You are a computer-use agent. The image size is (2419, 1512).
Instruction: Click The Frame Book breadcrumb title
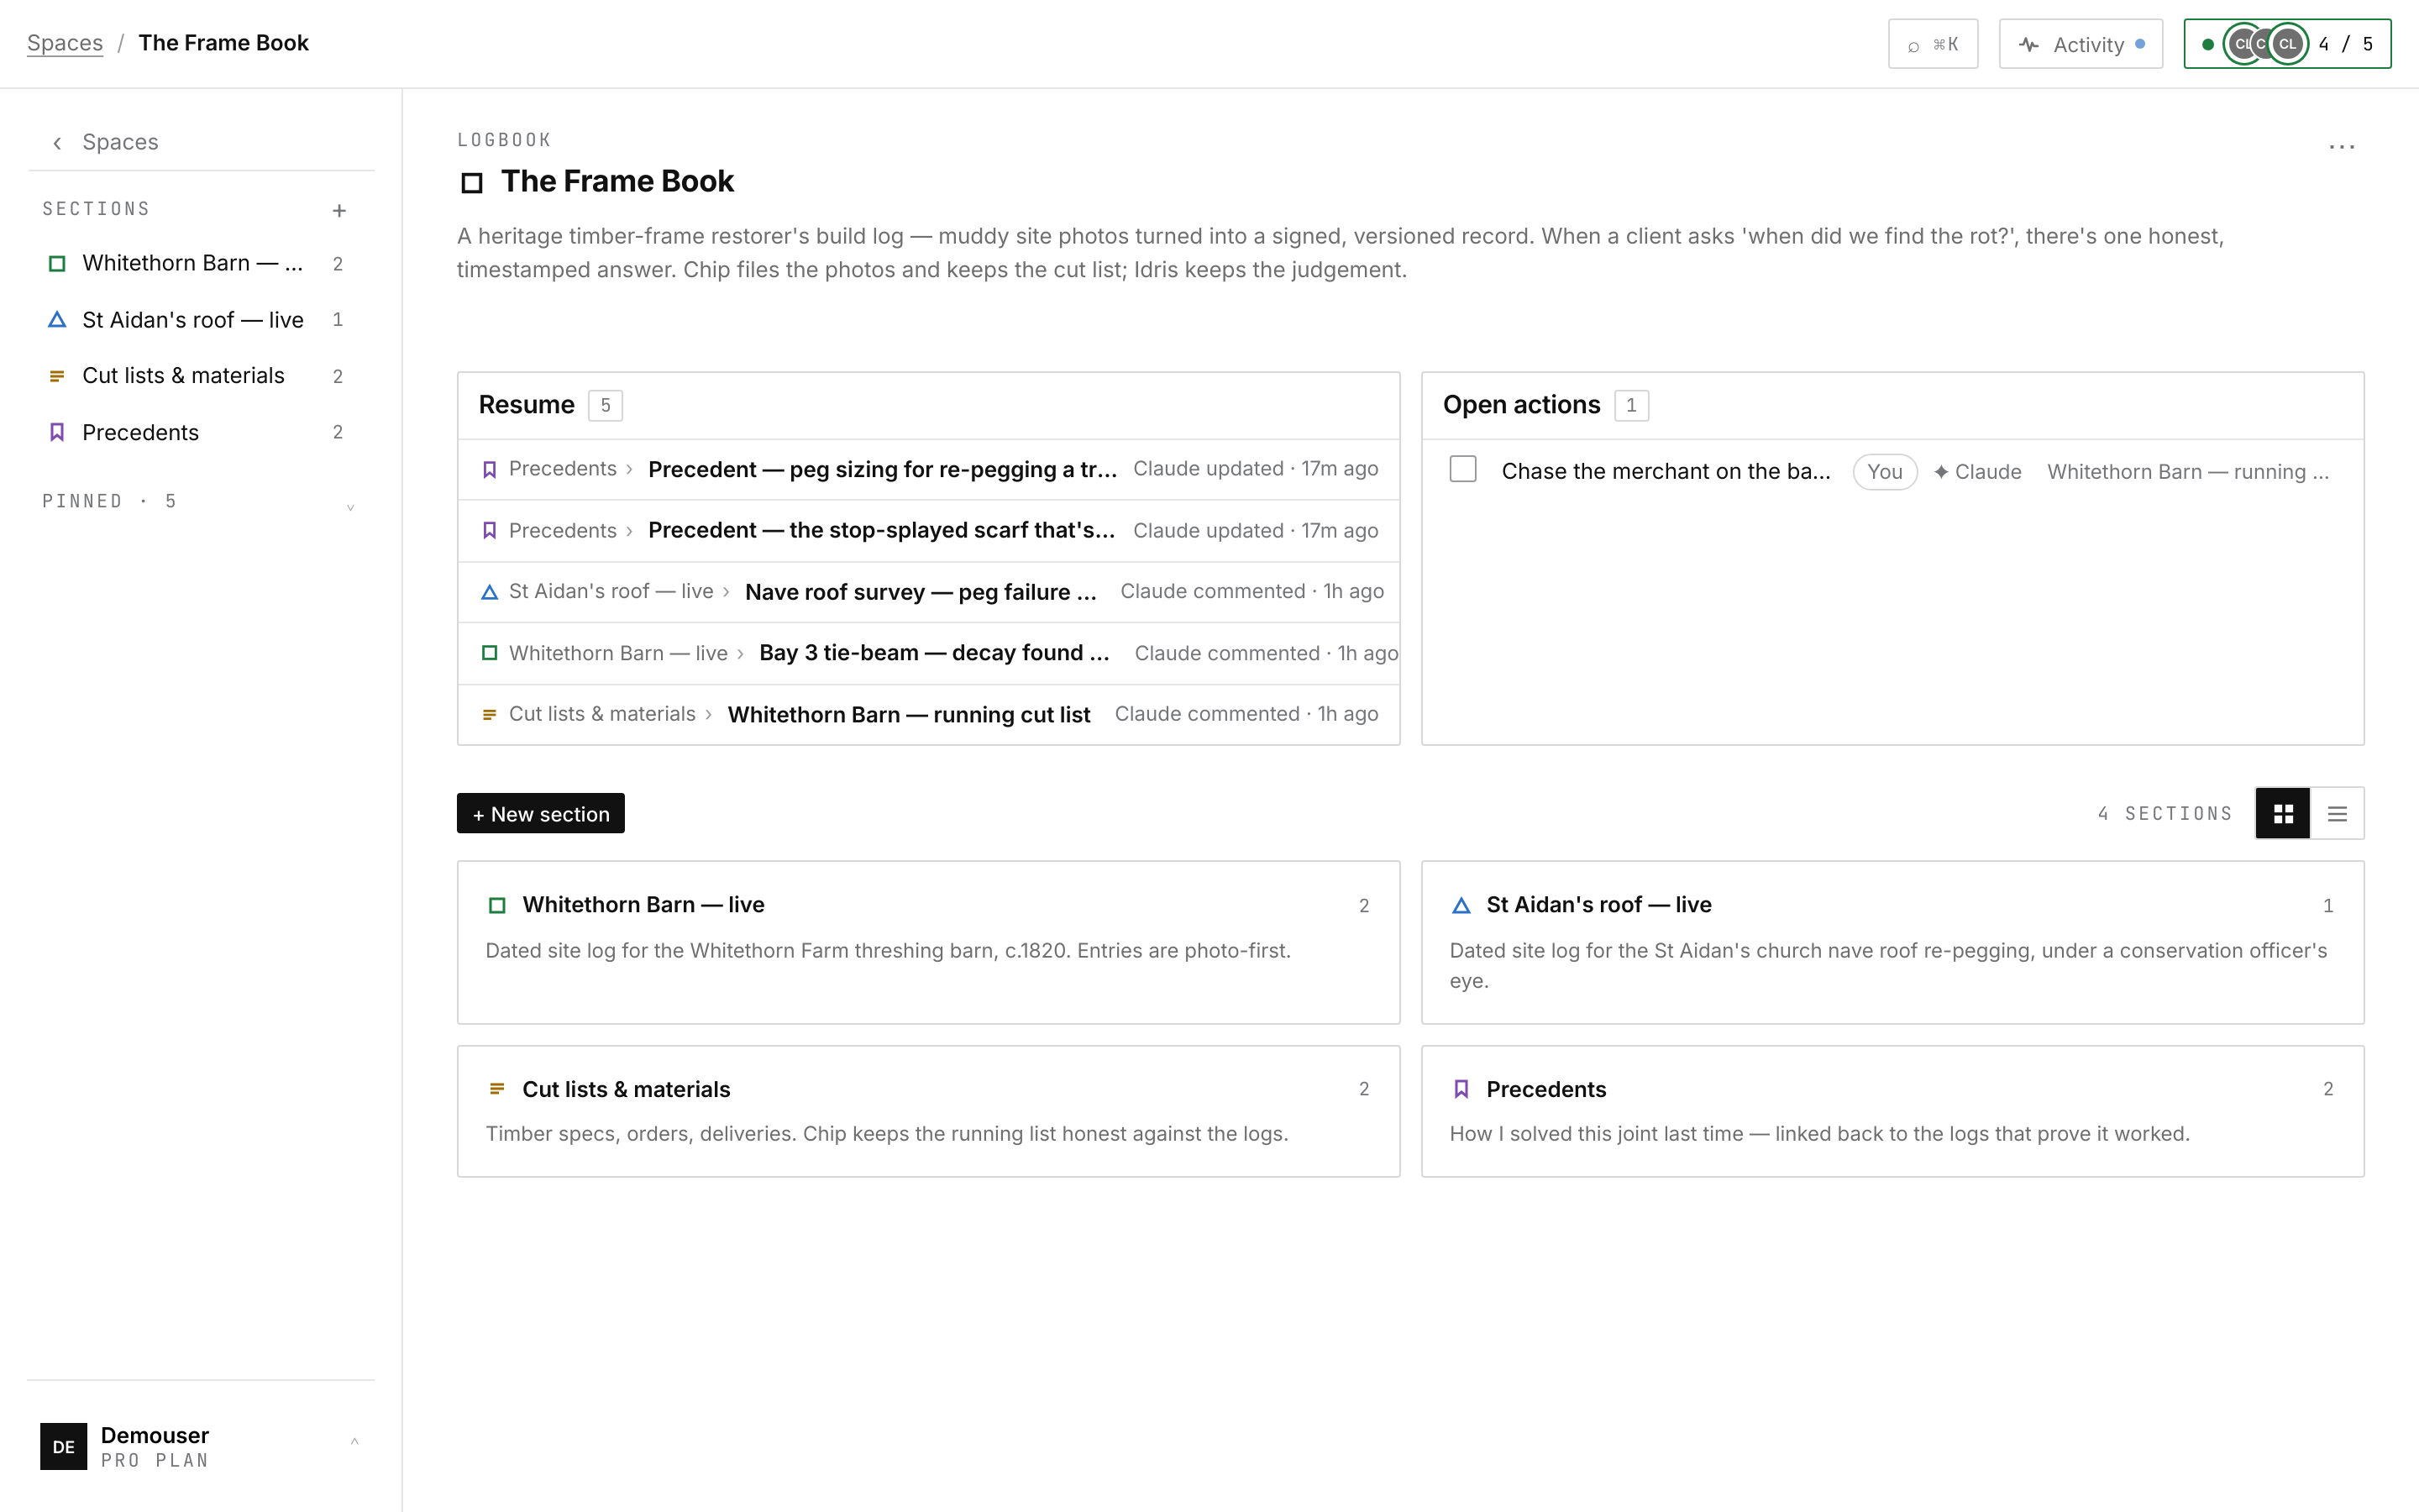click(224, 43)
